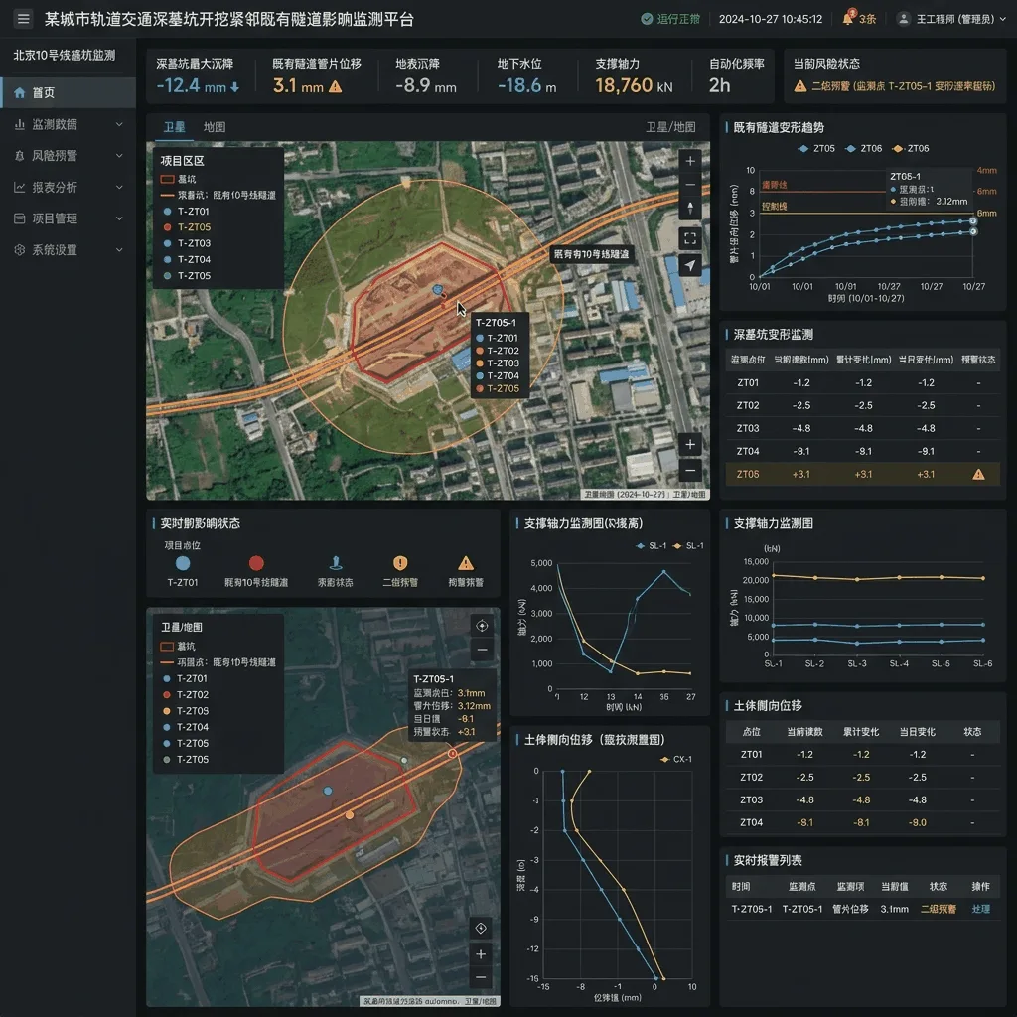
Task: Click the plus zoom button on lower map
Action: 481,954
